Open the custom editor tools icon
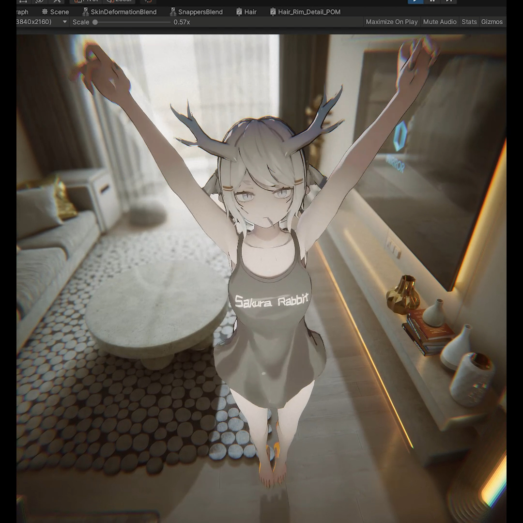This screenshot has width=523, height=523. [x=57, y=1]
